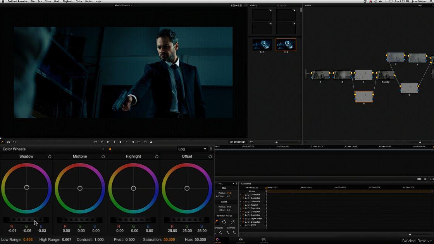434x244 pixels.
Task: Expand keyframe track 8 Layer Mixer
Action: [x=240, y=218]
